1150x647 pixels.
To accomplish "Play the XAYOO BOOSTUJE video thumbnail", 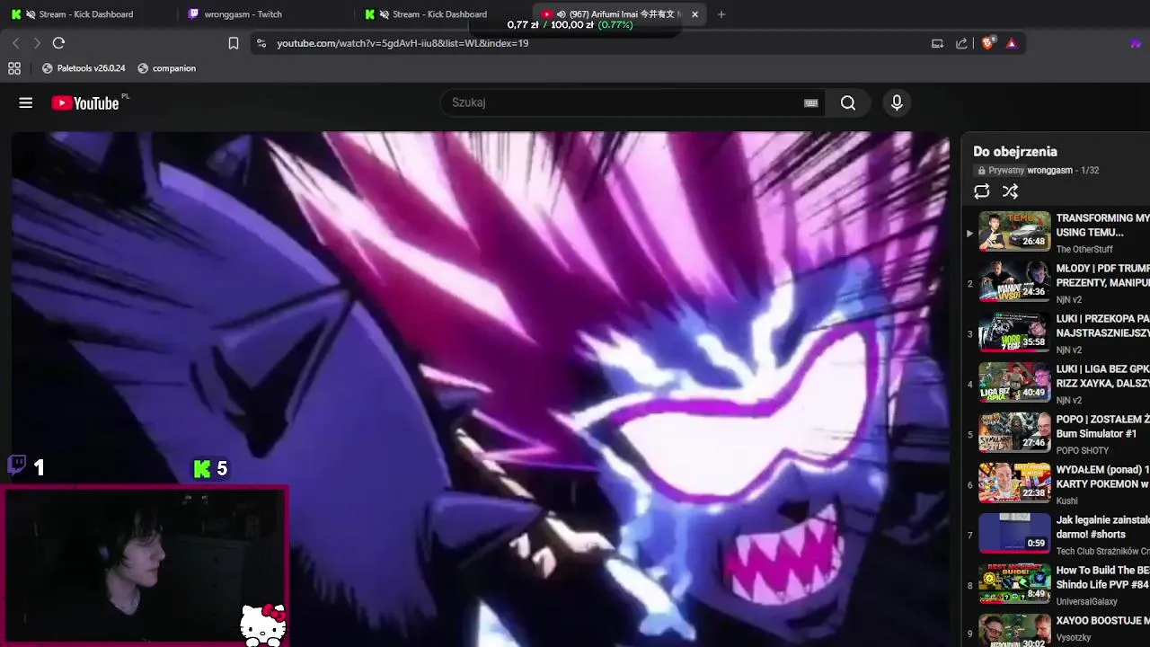I will tap(1014, 630).
